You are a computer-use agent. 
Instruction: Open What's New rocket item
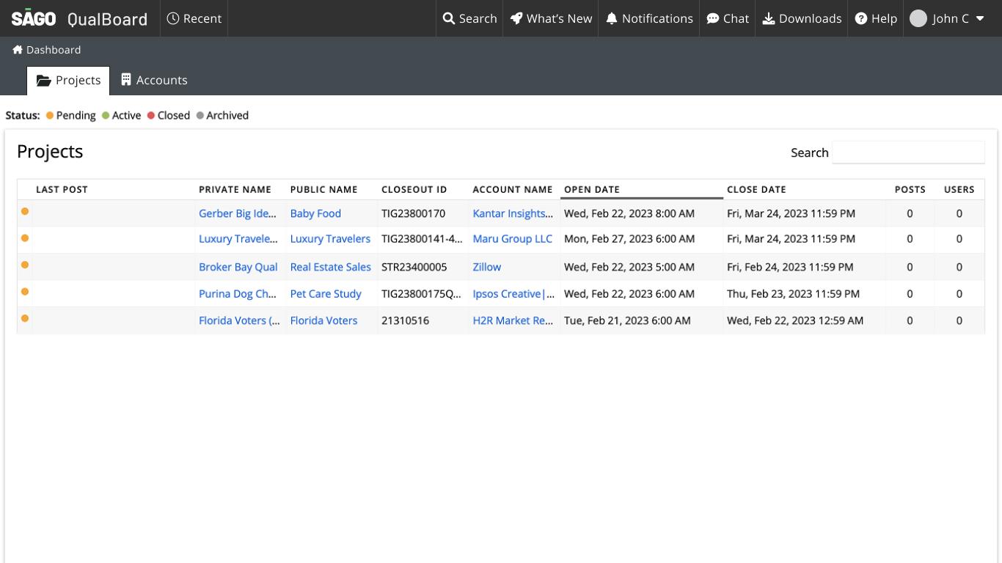(x=551, y=18)
